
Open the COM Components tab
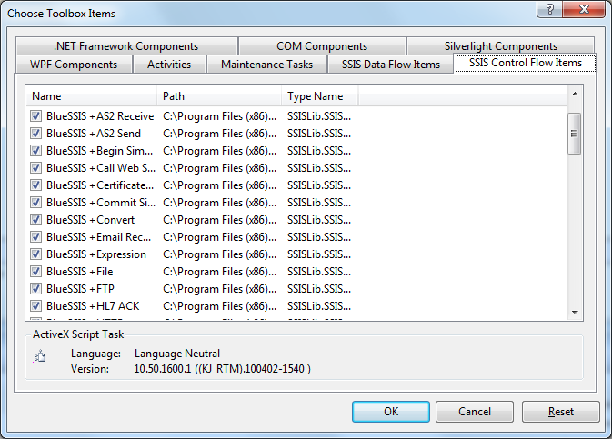(322, 46)
